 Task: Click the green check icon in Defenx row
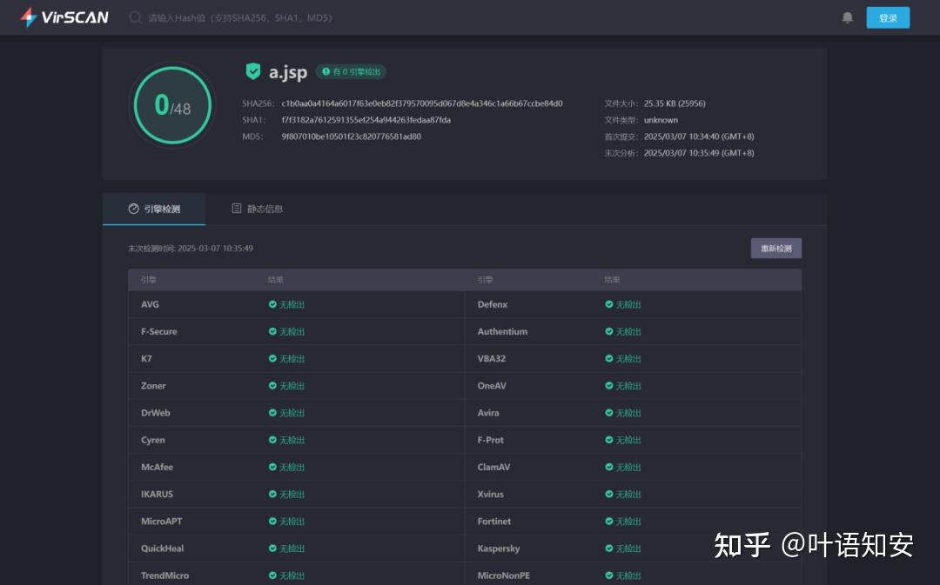(x=609, y=304)
